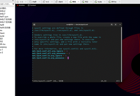Select DR-lvs in the library list
The width and height of the screenshot is (140, 96).
click(x=3, y=44)
